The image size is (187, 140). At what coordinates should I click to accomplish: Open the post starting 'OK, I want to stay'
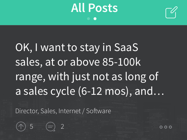click(x=90, y=69)
